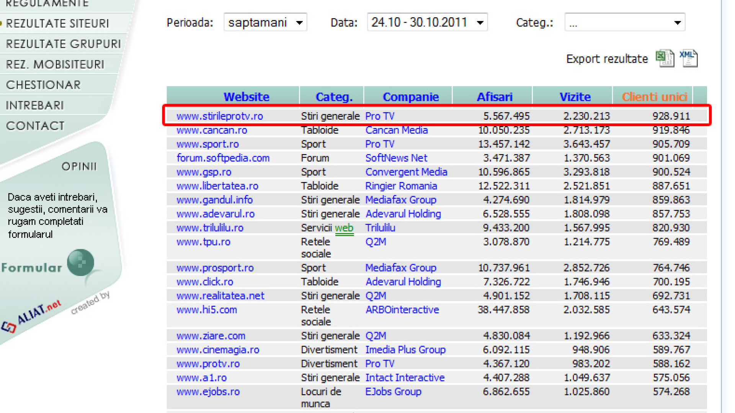Open the Perioada dropdown set to saptamani
Image resolution: width=735 pixels, height=413 pixels.
(265, 22)
